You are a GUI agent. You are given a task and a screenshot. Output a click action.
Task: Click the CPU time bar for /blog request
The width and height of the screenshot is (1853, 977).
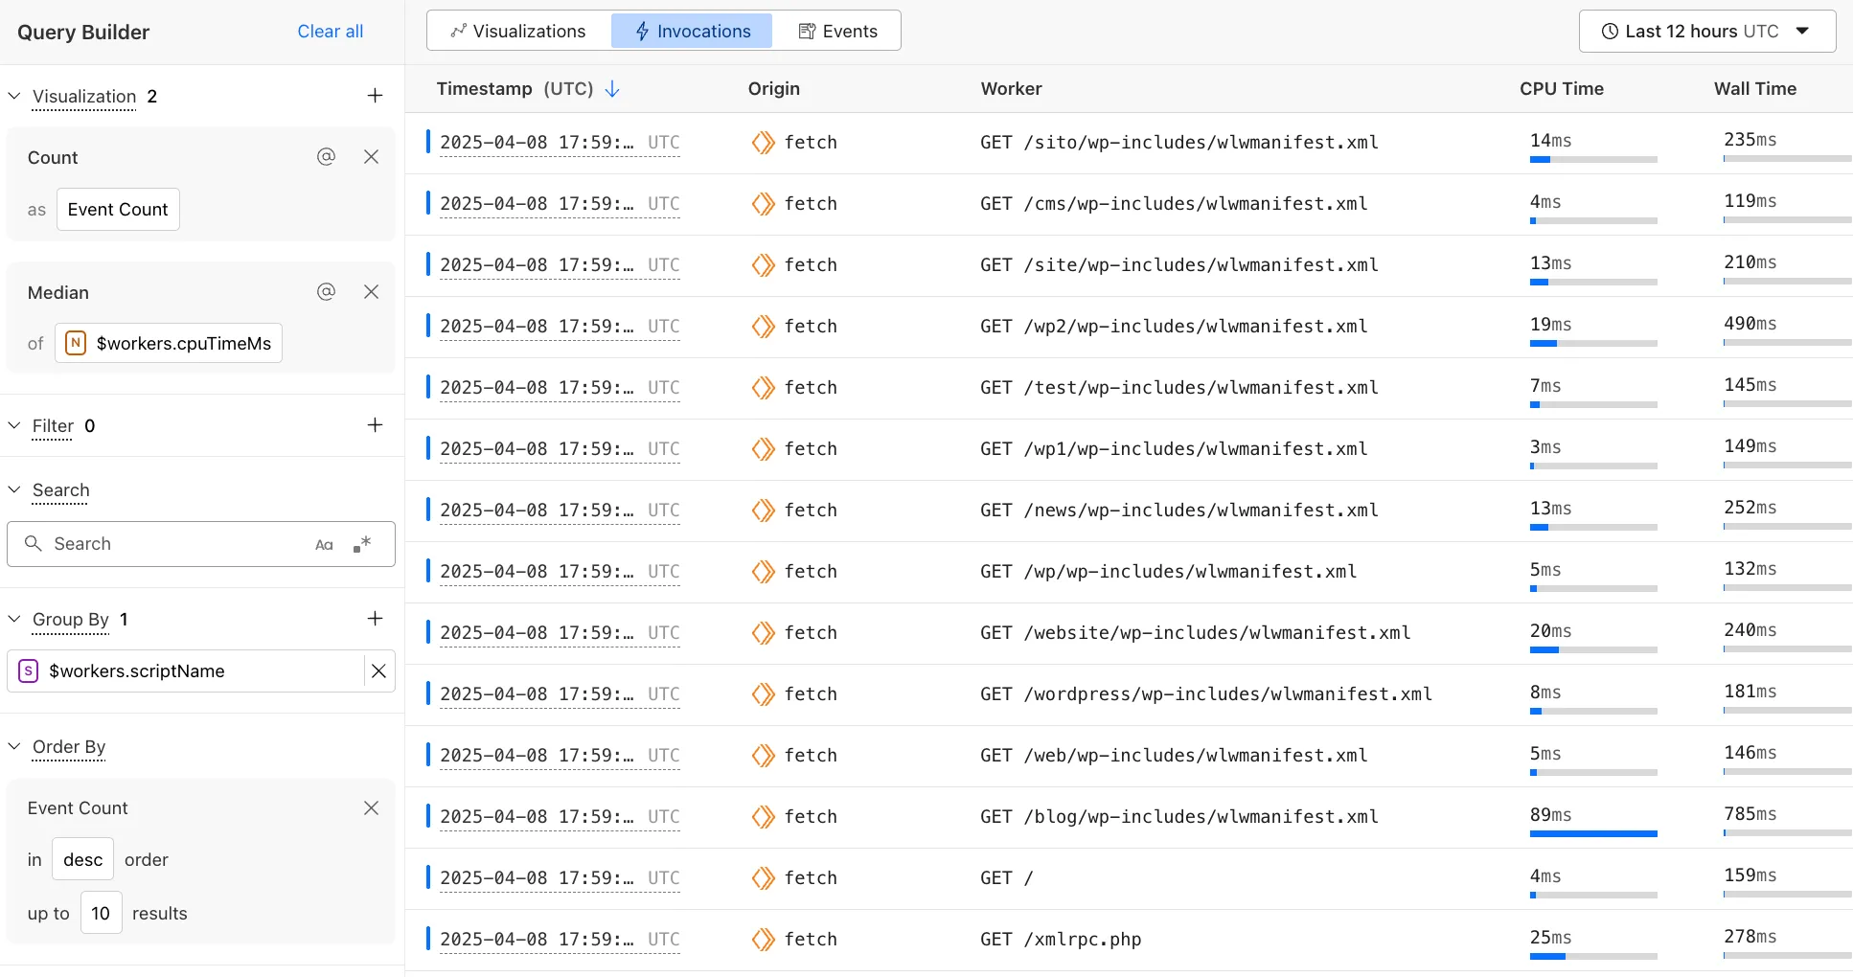tap(1592, 833)
